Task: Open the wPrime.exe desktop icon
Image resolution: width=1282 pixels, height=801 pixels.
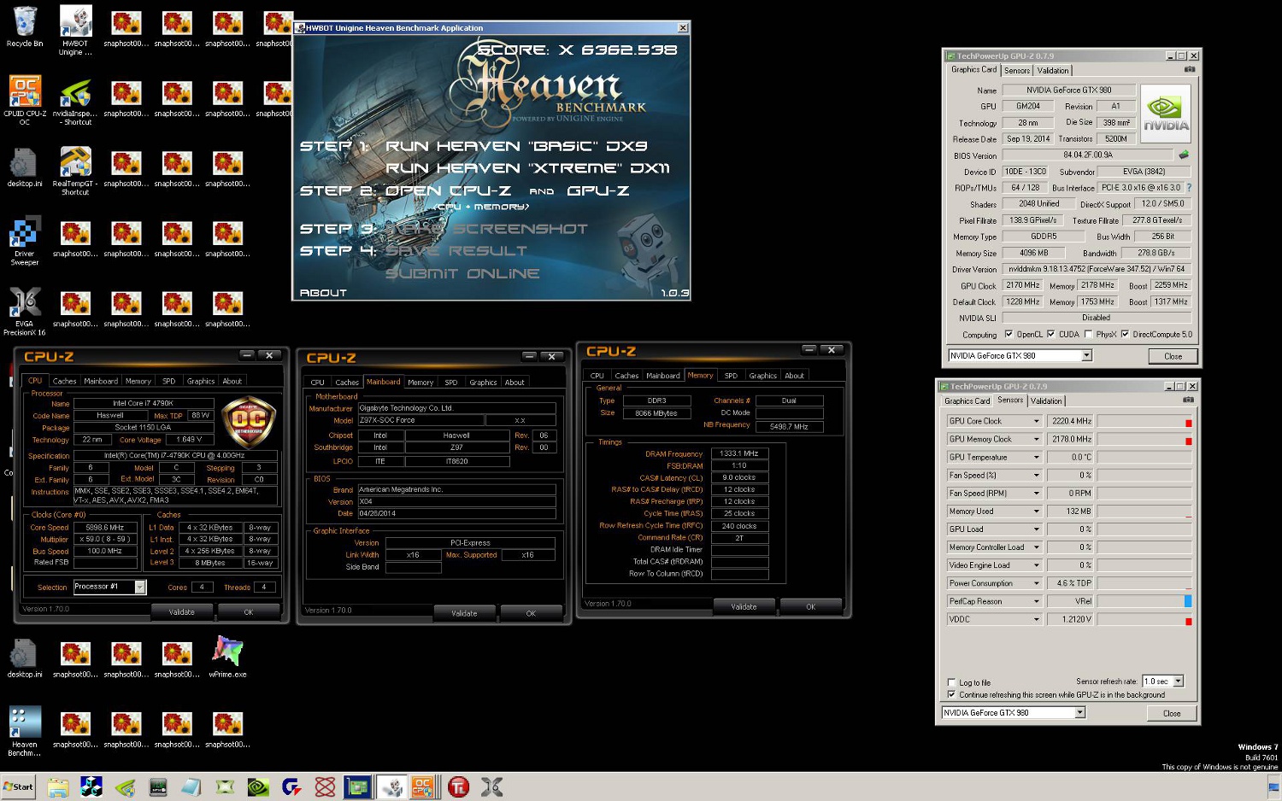Action: (x=227, y=657)
